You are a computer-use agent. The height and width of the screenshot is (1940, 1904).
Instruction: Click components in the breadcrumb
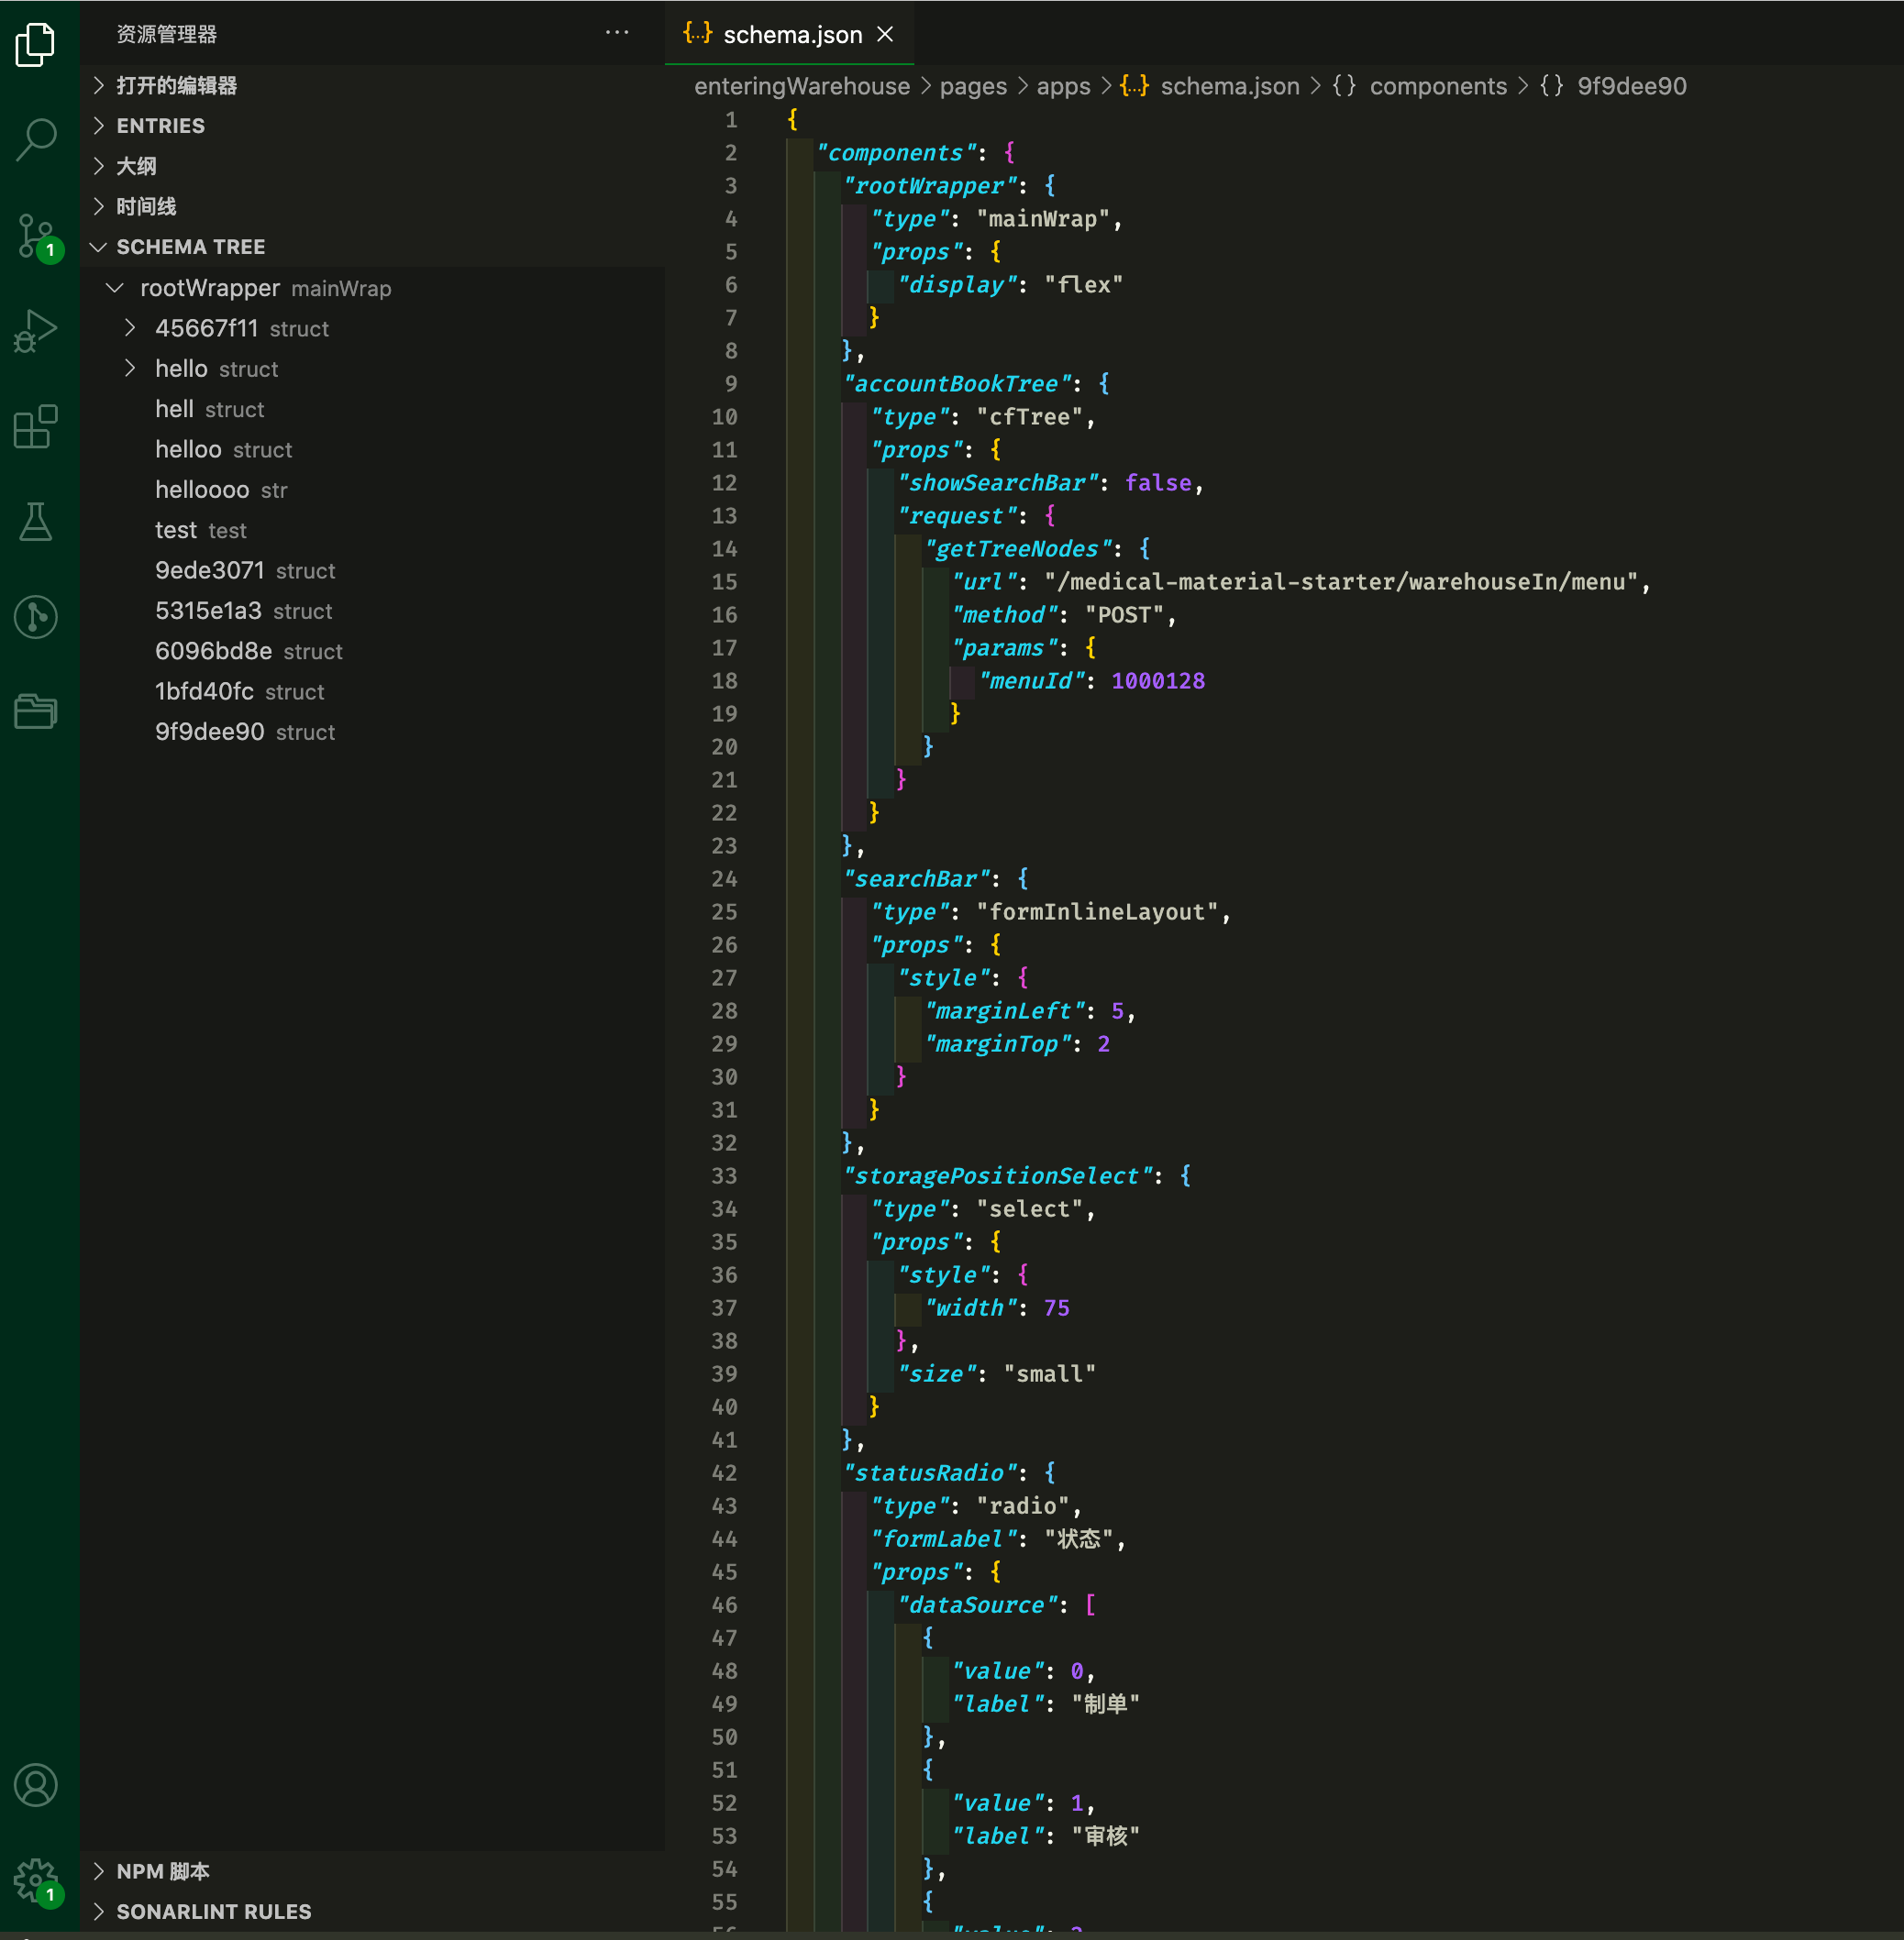point(1420,86)
